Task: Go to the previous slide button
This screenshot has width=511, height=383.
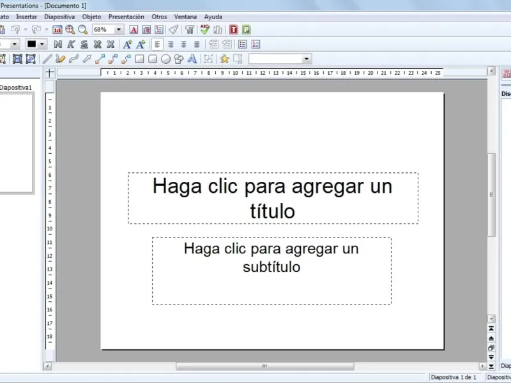Action: point(491,338)
